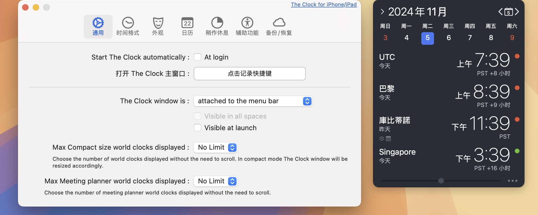Open The Clock for iPhone/iPad link

point(324,4)
